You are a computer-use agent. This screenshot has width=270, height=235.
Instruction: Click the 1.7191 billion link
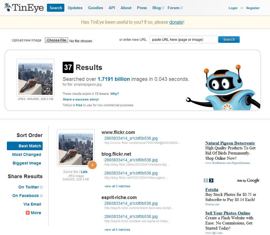(114, 79)
